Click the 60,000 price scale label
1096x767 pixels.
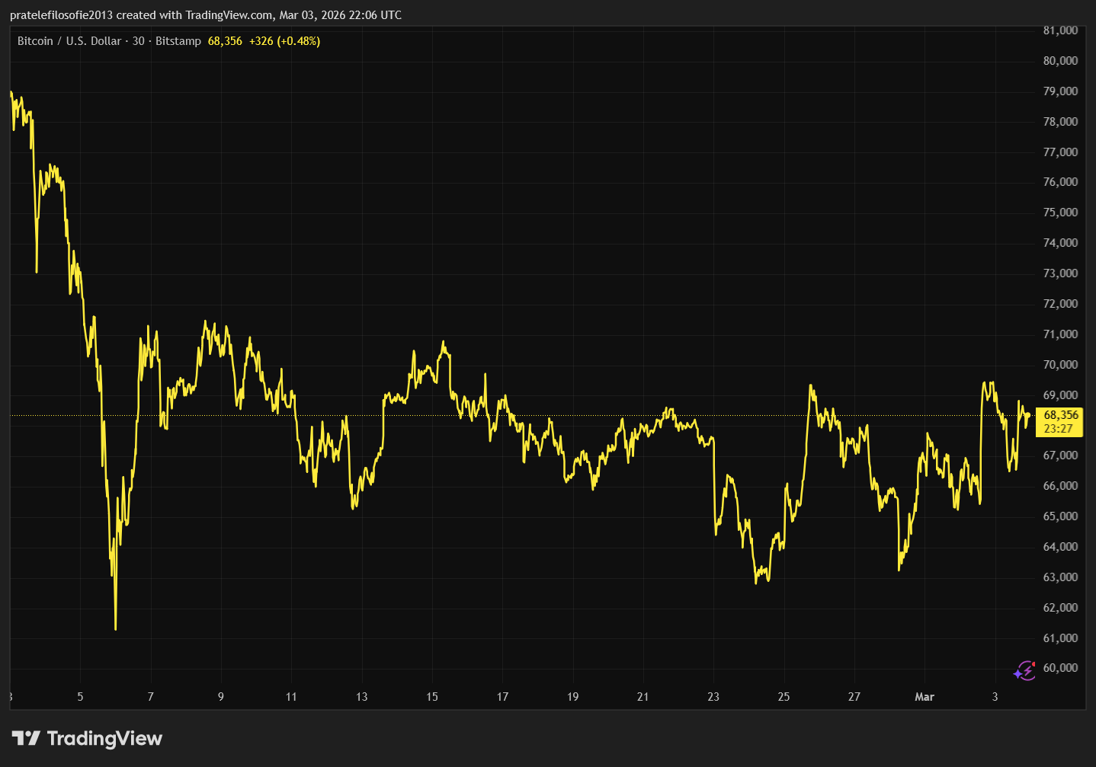[x=1060, y=668]
